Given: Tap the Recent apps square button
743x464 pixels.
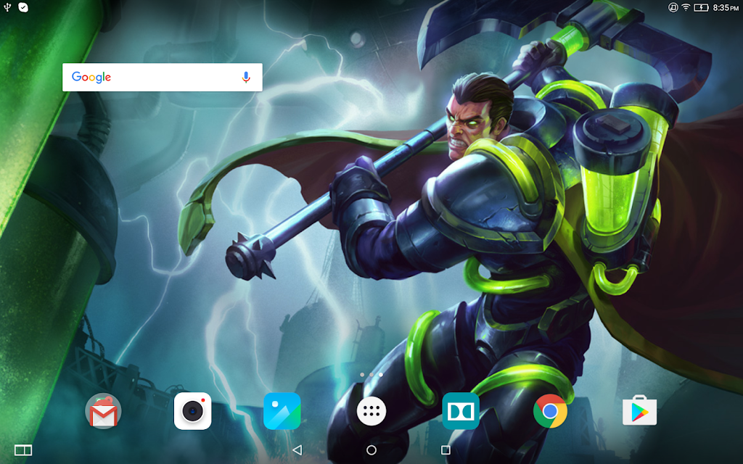Looking at the screenshot, I should tap(446, 449).
